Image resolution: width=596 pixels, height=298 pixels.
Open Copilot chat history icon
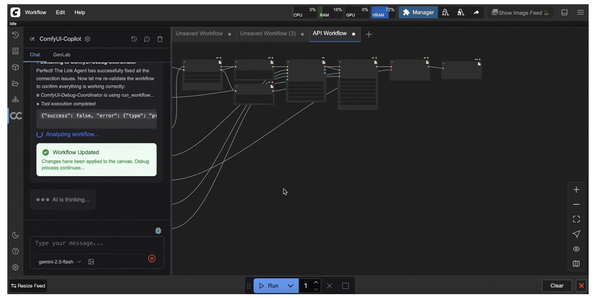coord(134,39)
